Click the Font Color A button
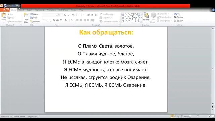Image resolution: width=215 pixels, height=121 pixels. [72, 20]
